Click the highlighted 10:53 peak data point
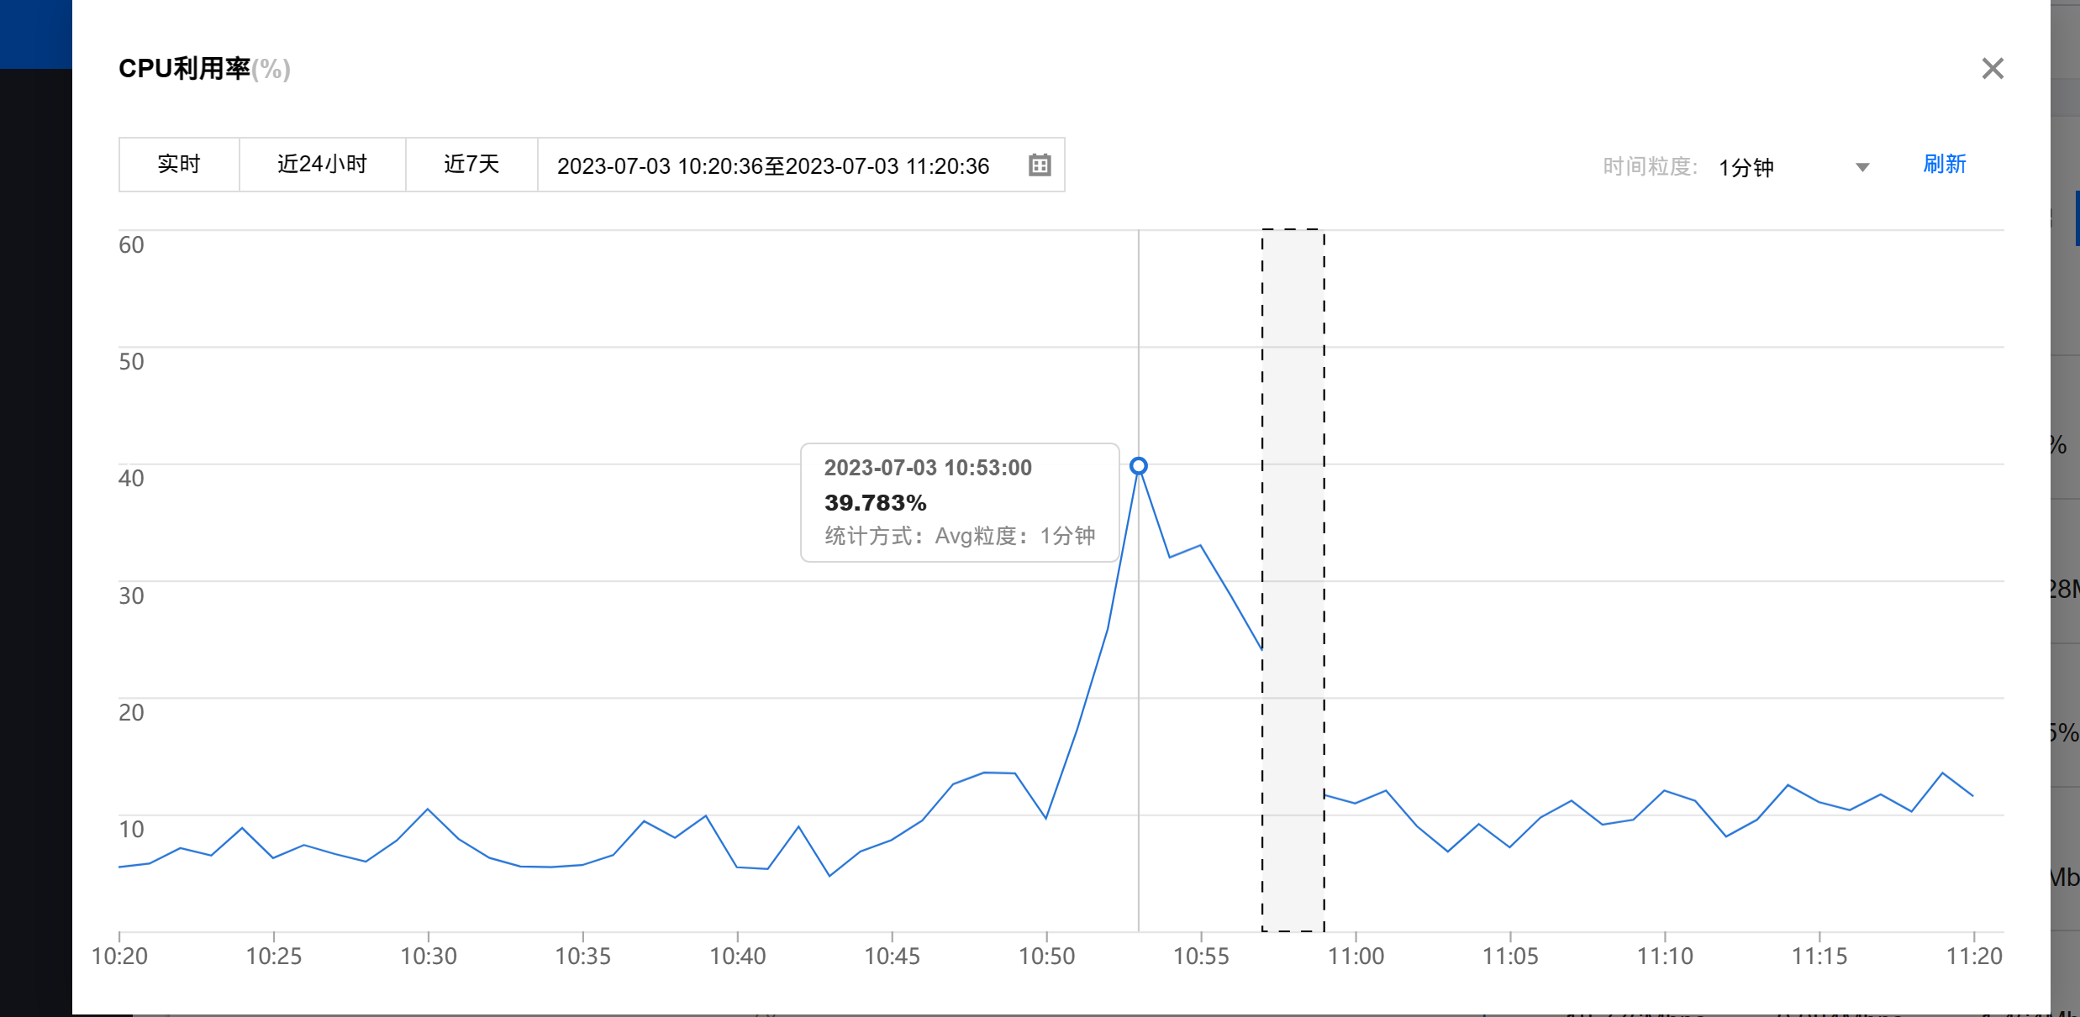The image size is (2080, 1017). click(x=1139, y=466)
